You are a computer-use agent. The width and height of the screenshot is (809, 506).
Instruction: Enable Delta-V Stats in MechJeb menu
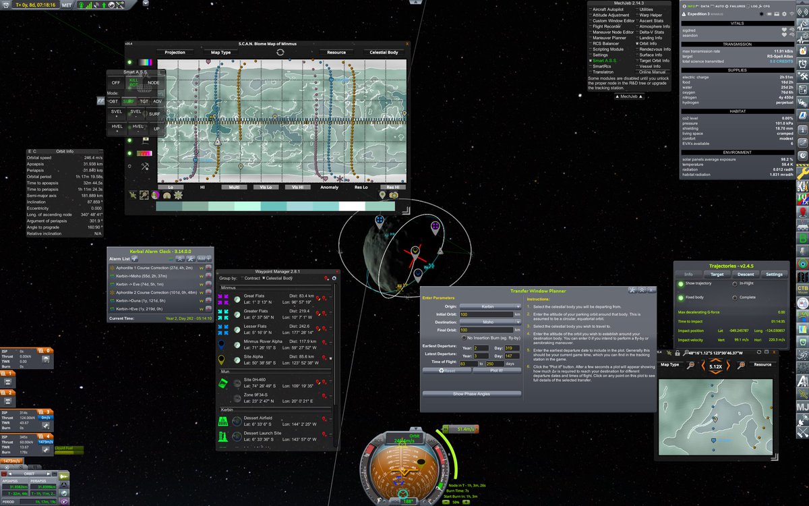click(x=651, y=32)
